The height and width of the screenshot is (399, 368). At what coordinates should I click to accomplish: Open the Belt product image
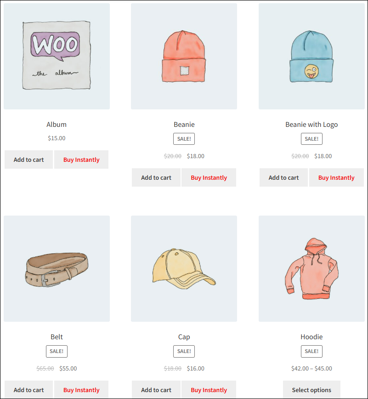[x=57, y=269]
